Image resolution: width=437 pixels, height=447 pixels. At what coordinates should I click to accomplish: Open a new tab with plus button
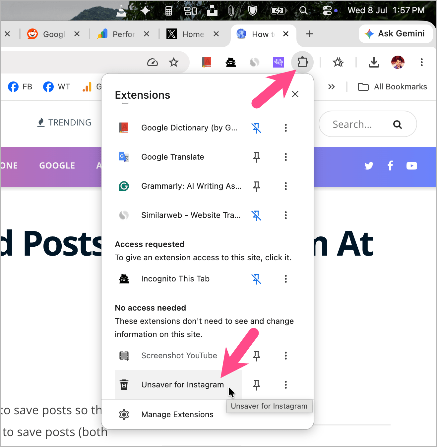(310, 34)
